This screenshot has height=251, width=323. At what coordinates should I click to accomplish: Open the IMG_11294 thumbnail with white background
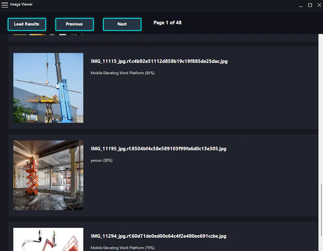pos(48,239)
